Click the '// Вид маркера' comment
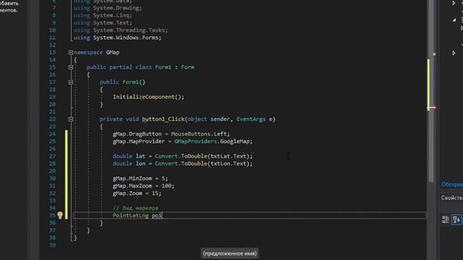The image size is (463, 260). (135, 208)
